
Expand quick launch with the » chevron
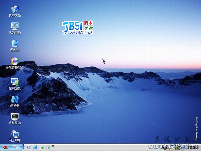click(53, 146)
